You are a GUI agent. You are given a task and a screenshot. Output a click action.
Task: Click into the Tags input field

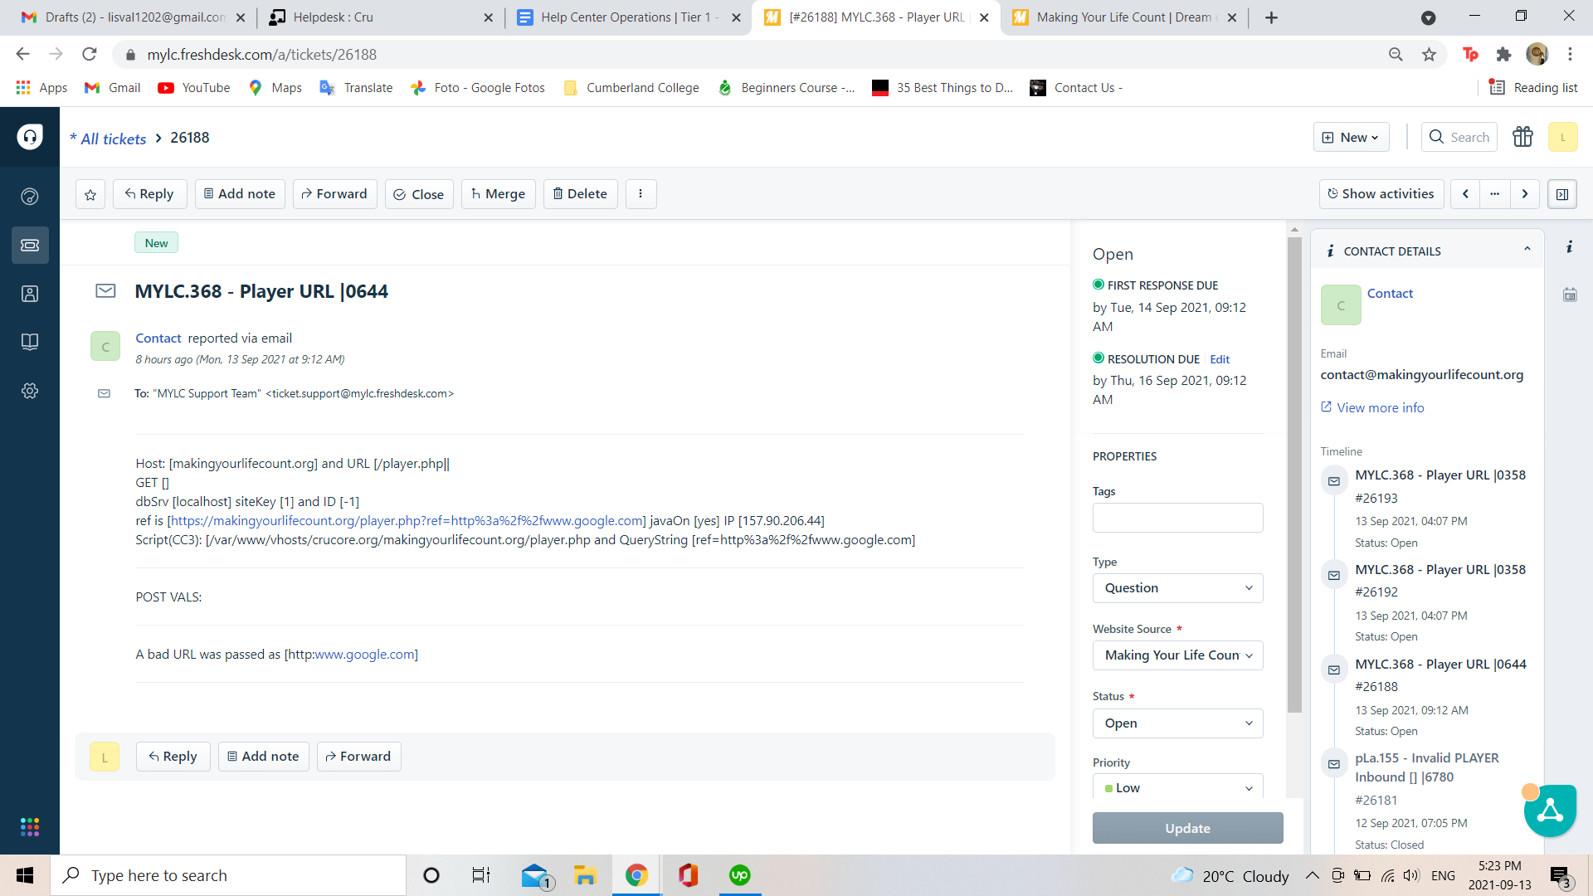coord(1177,518)
